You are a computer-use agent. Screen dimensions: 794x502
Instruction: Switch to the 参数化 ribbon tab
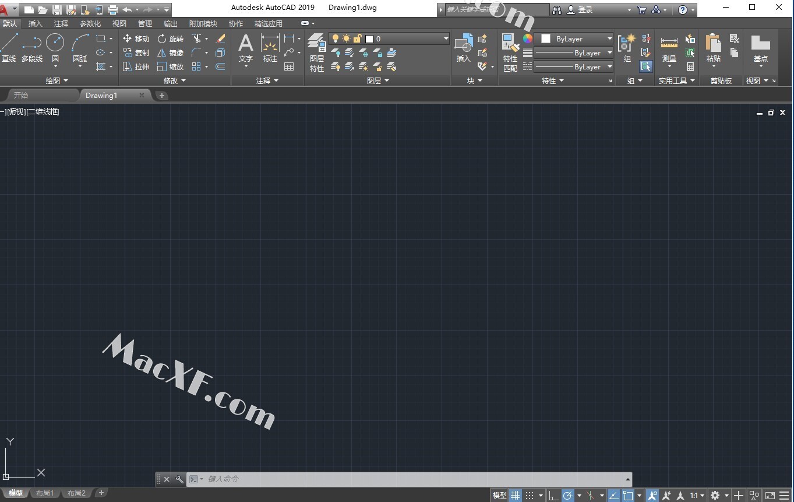point(90,23)
